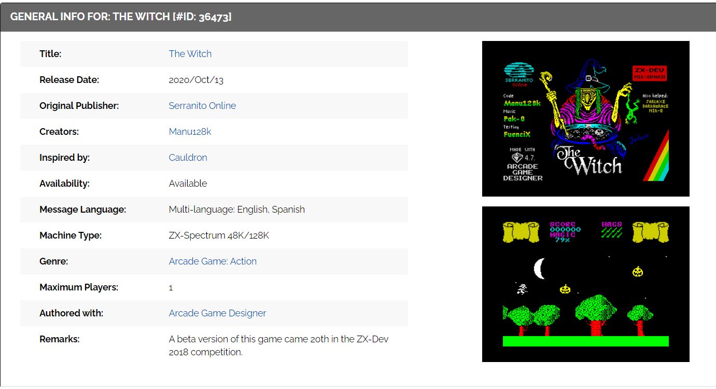716x389 pixels.
Task: Open the in-game screenshot with trees
Action: click(x=585, y=284)
